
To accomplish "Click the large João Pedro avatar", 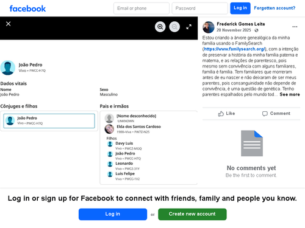I will tap(8, 67).
